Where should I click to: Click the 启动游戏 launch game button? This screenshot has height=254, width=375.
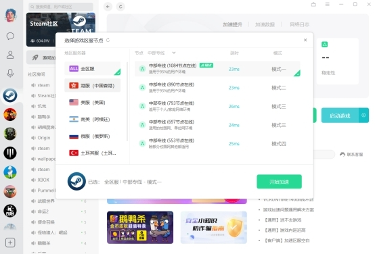pos(340,116)
